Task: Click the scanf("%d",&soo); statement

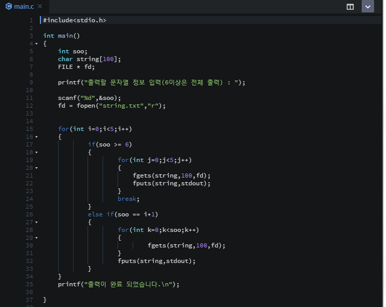Action: click(89, 98)
